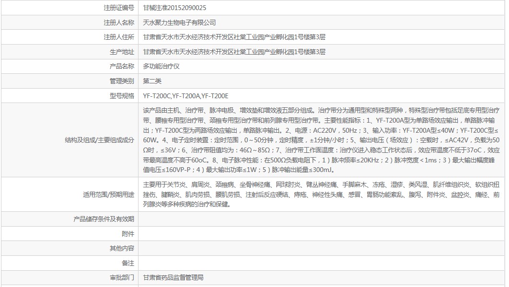Screen dimensions: 509x287
Task: Select product name 多功能治疗仪
Action: pyautogui.click(x=162, y=66)
